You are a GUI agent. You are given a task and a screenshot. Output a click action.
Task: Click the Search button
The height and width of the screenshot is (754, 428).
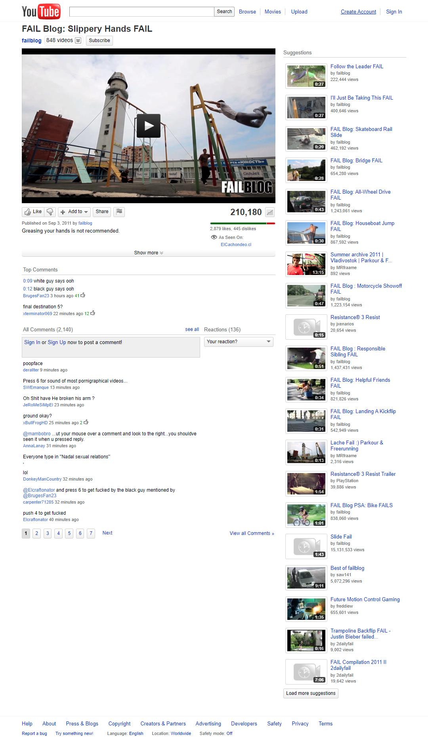[224, 12]
